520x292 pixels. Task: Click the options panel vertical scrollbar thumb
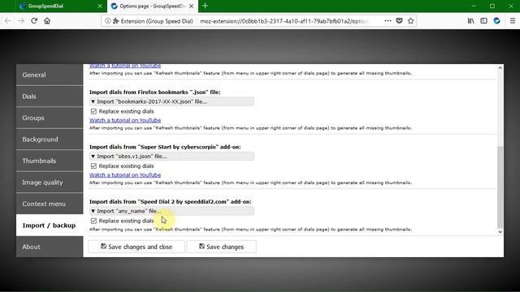coord(500,187)
